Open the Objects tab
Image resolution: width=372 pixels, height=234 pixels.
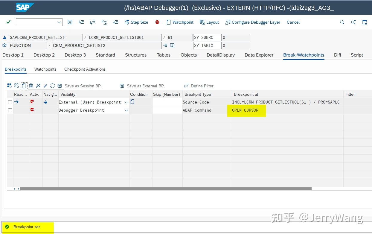point(189,55)
